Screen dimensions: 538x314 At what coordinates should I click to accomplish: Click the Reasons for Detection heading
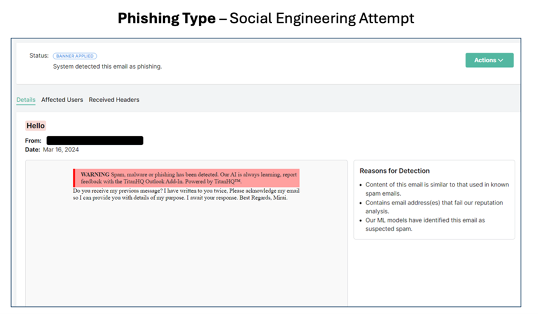click(x=395, y=171)
